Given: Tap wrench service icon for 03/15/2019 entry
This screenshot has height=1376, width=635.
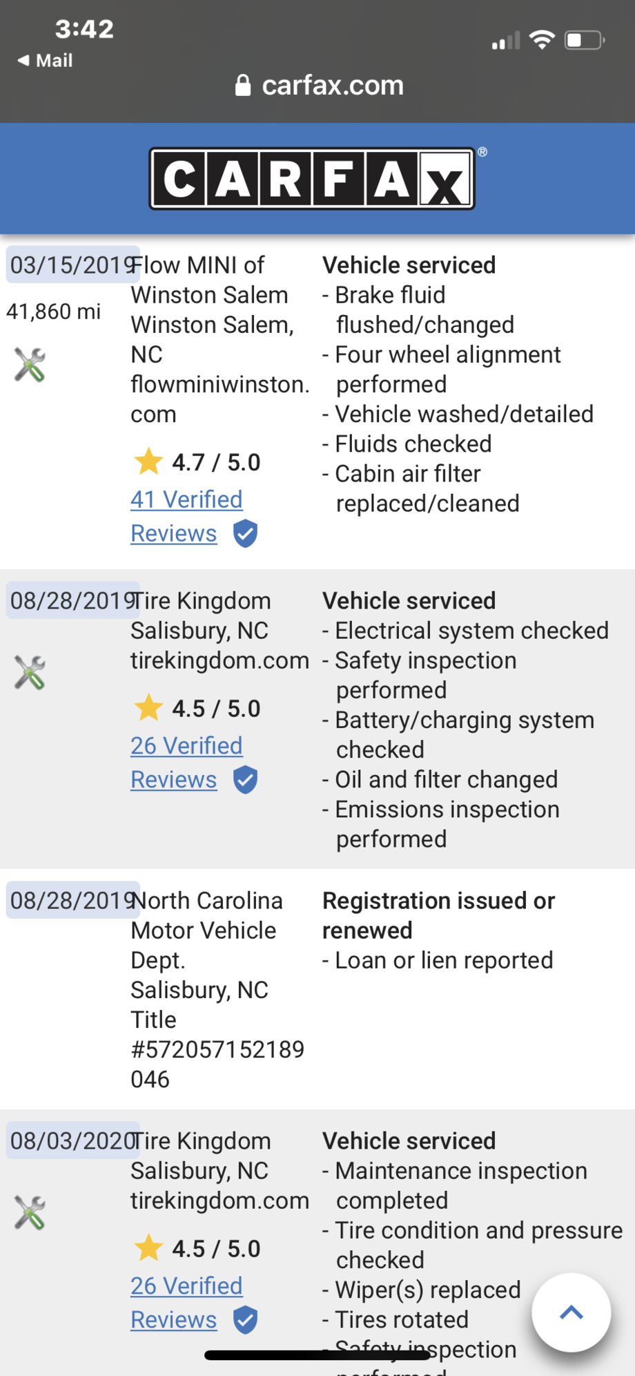Looking at the screenshot, I should pyautogui.click(x=30, y=365).
